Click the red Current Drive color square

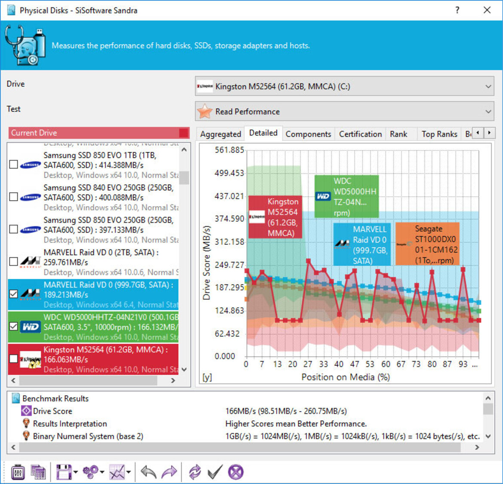click(184, 133)
